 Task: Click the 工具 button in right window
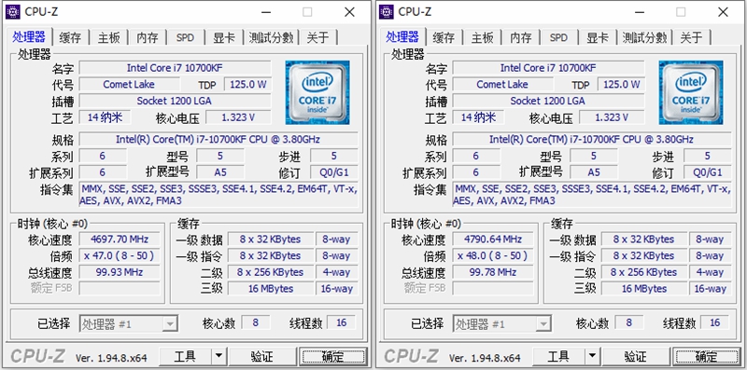[558, 356]
